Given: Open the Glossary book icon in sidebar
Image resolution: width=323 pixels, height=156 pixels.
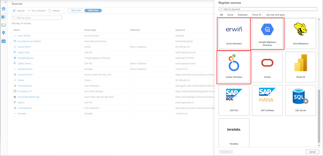Looking at the screenshot, I should (x=4, y=25).
